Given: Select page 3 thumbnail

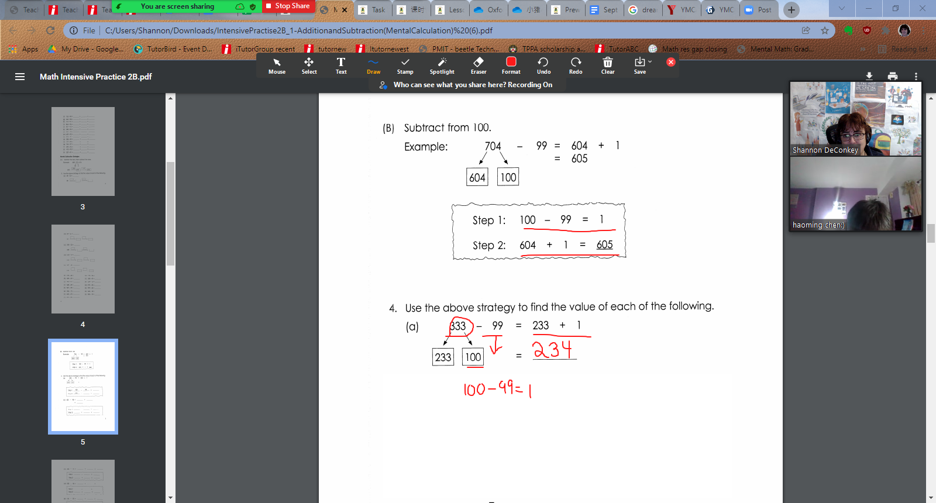Looking at the screenshot, I should pyautogui.click(x=83, y=151).
